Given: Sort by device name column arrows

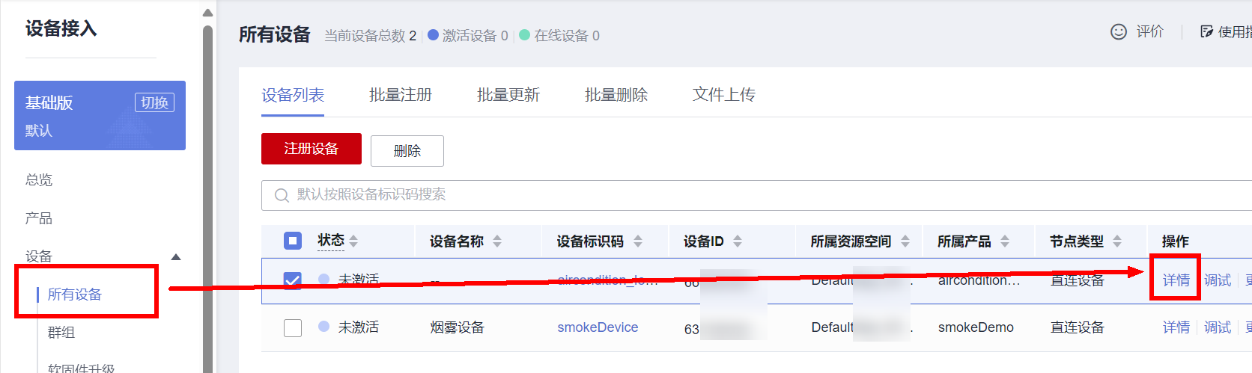Looking at the screenshot, I should pyautogui.click(x=497, y=241).
